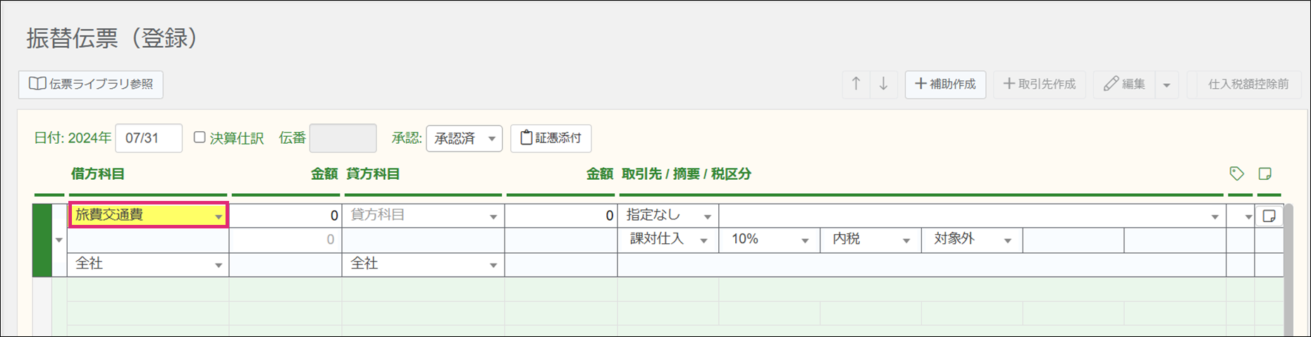Viewport: 1311px width, 337px height.
Task: Toggle the 決算仕訳 checkbox
Action: click(x=199, y=137)
